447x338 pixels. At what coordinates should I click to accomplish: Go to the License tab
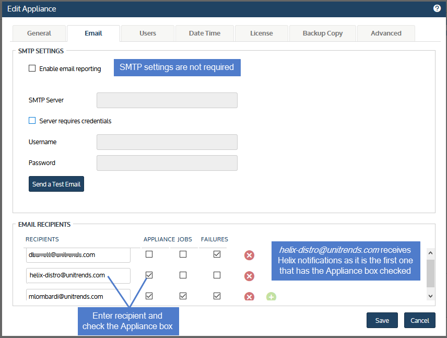(x=261, y=33)
